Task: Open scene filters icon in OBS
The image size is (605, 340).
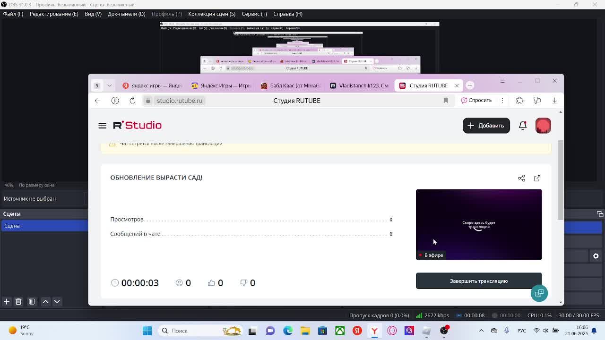Action: pos(32,301)
